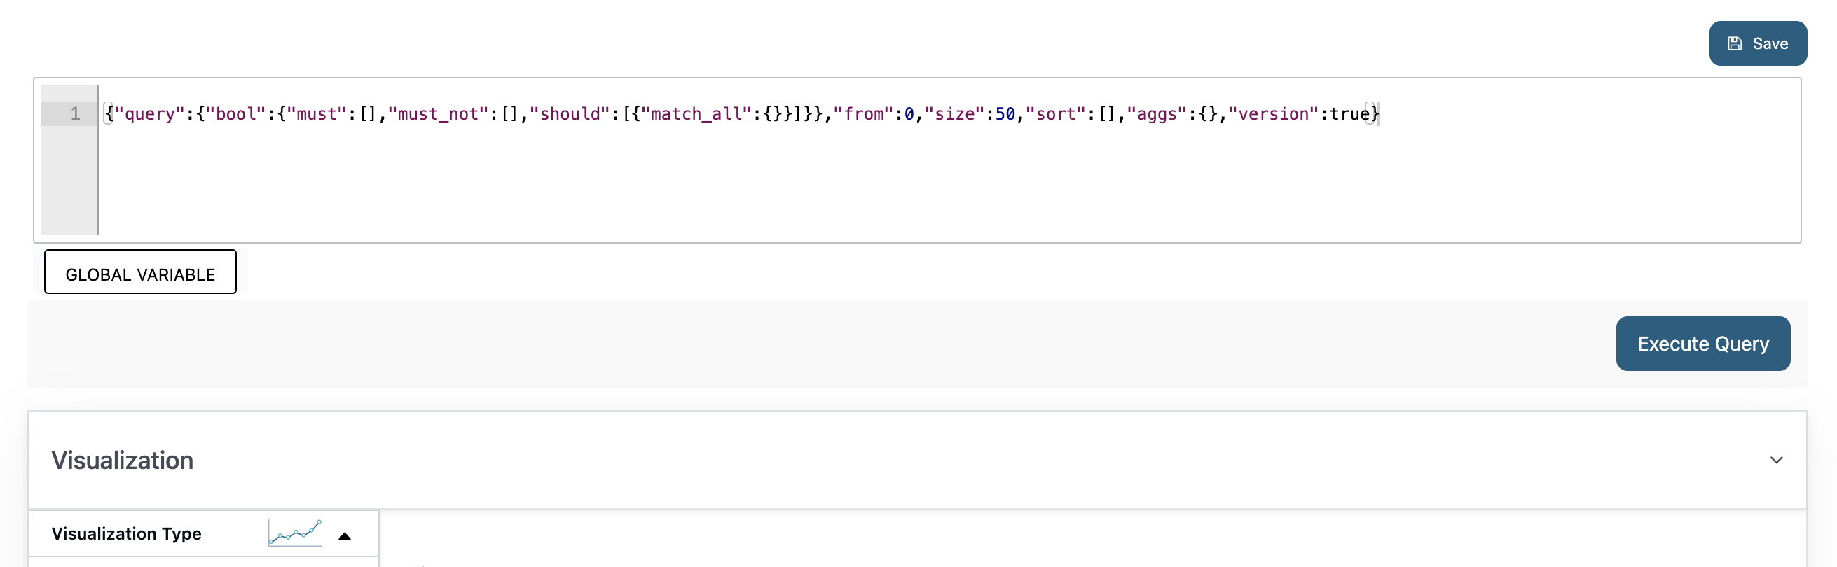Screen dimensions: 1837x567
Task: Click the line chart visualization icon
Action: point(295,533)
